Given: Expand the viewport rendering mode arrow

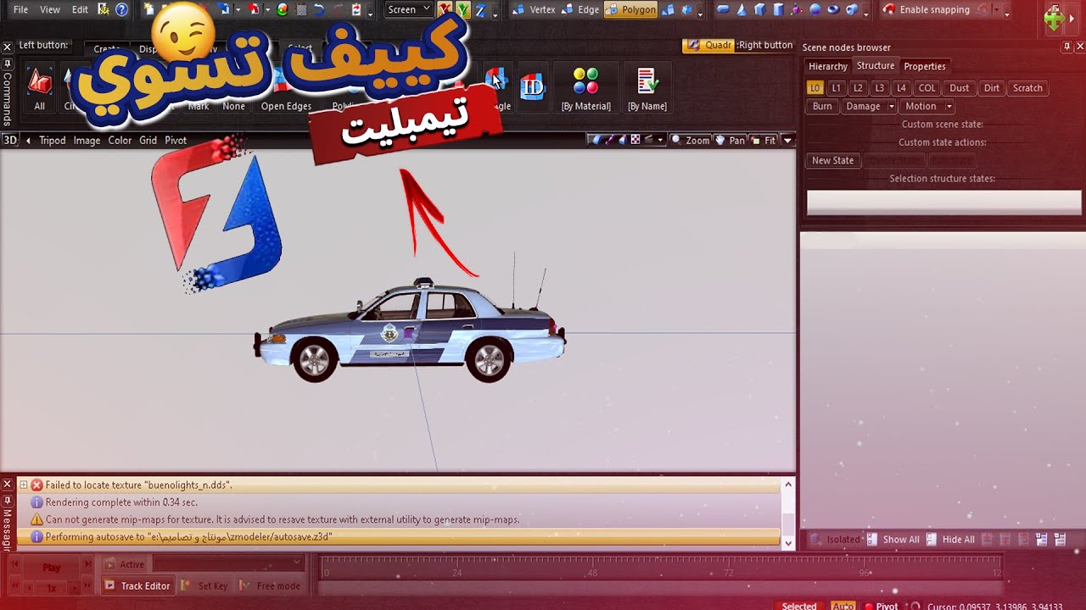Looking at the screenshot, I should pyautogui.click(x=661, y=140).
